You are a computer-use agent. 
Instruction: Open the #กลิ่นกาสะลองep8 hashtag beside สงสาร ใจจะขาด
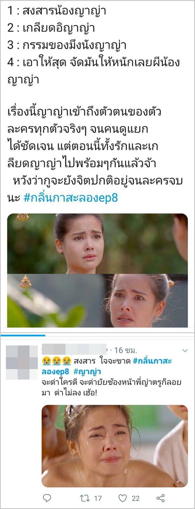[x=106, y=366]
